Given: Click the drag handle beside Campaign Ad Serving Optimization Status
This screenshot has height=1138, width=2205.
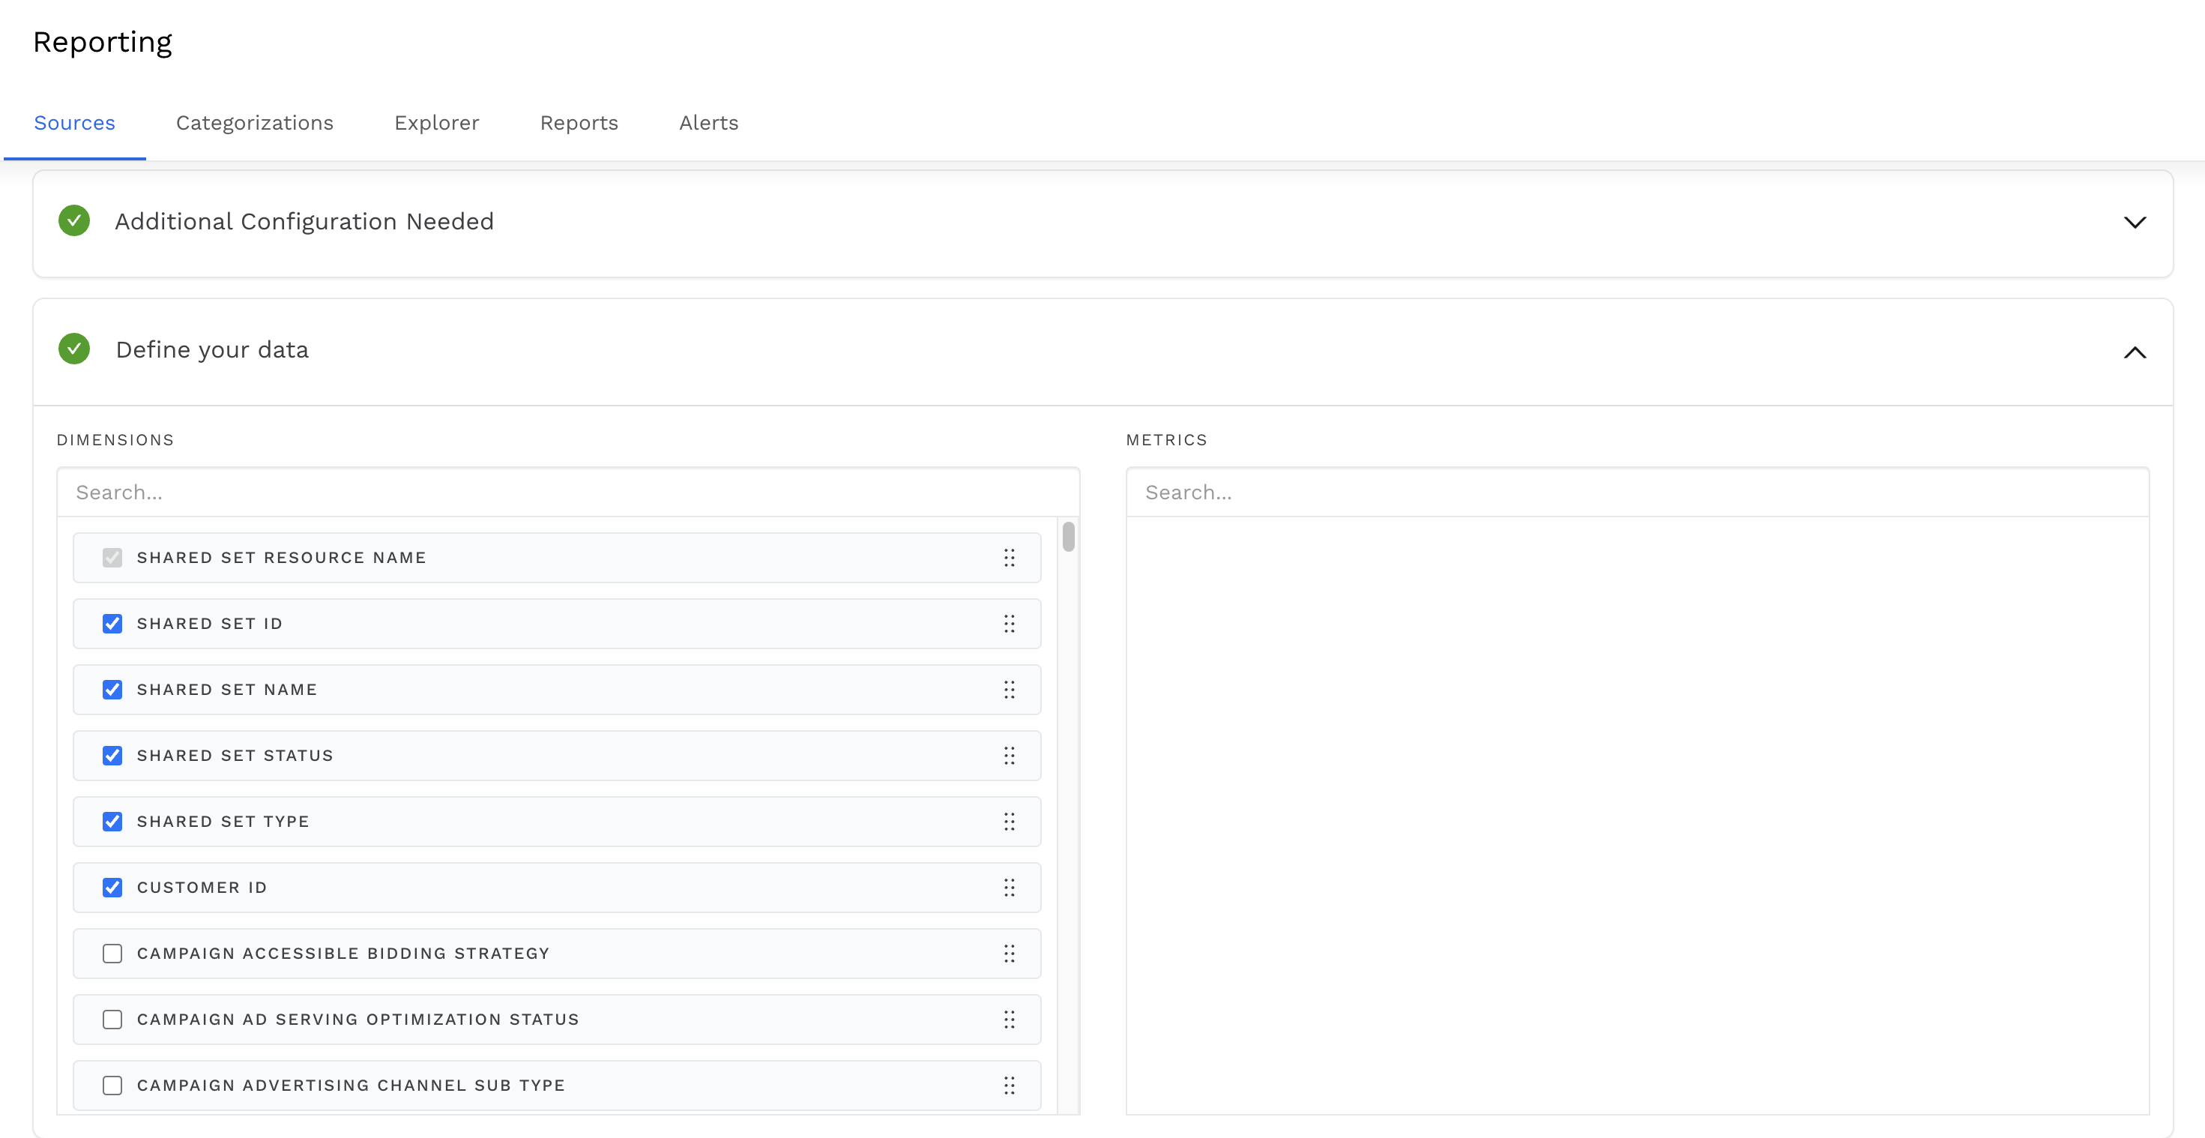Looking at the screenshot, I should (x=1010, y=1020).
